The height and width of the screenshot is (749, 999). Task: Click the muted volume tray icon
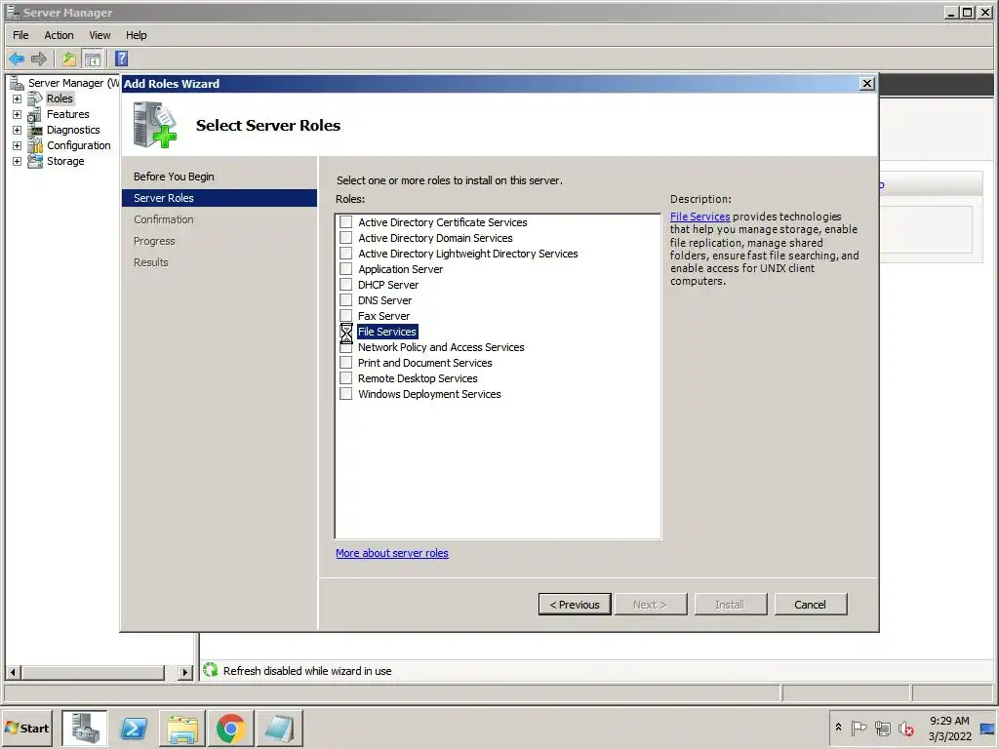pos(906,728)
